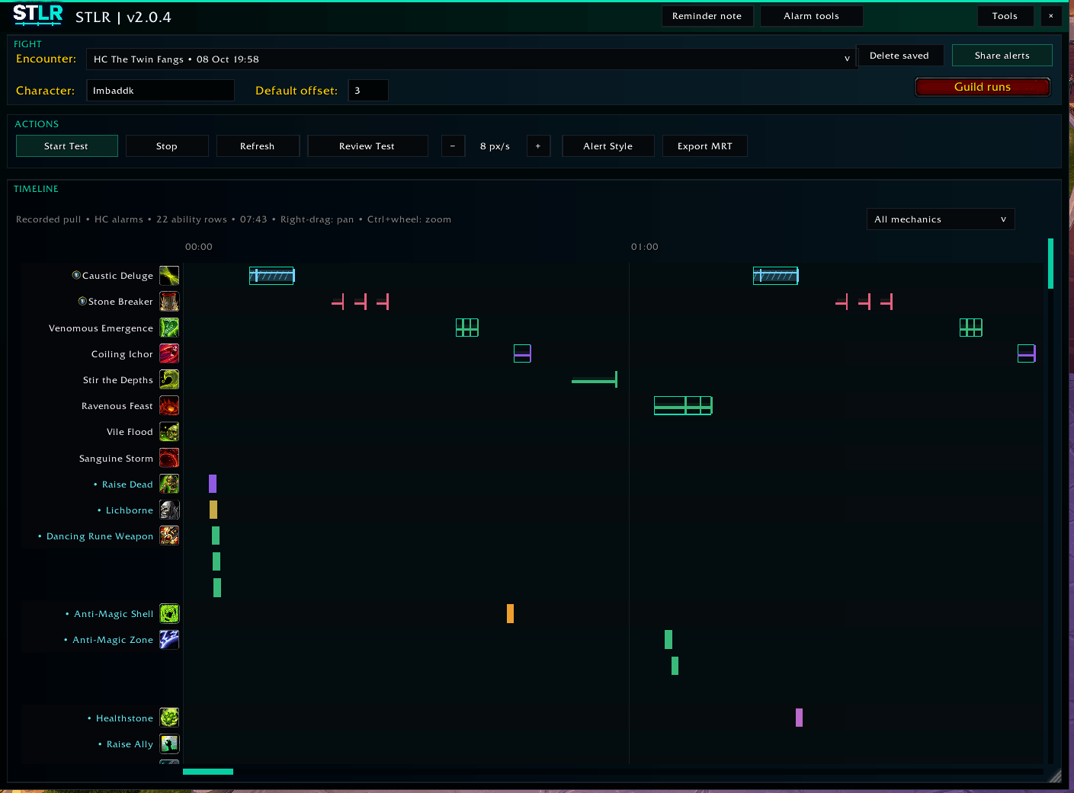Click Share alerts
This screenshot has width=1074, height=793.
(x=1002, y=56)
